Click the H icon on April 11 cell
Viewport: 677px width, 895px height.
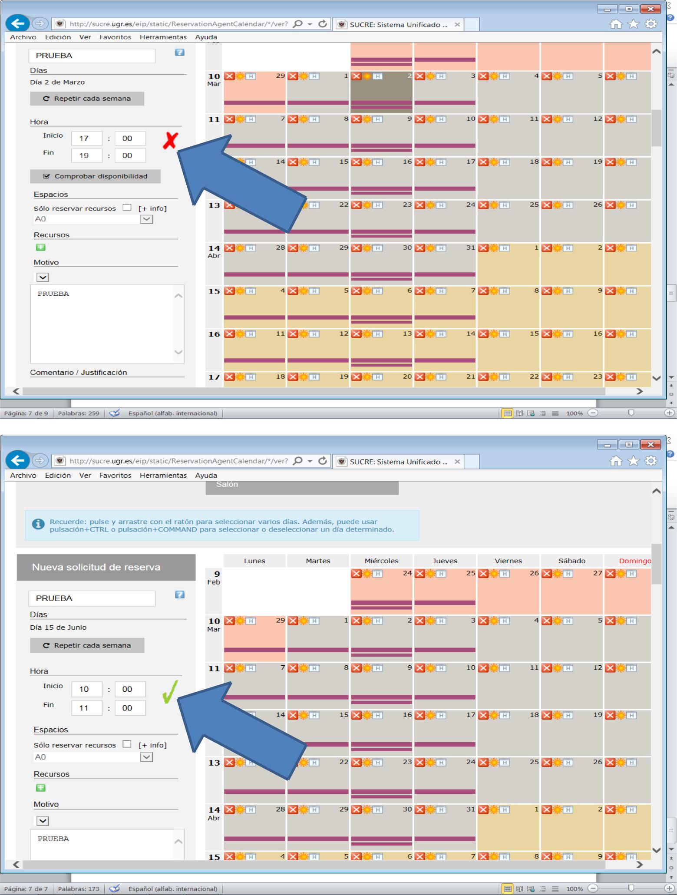point(251,334)
